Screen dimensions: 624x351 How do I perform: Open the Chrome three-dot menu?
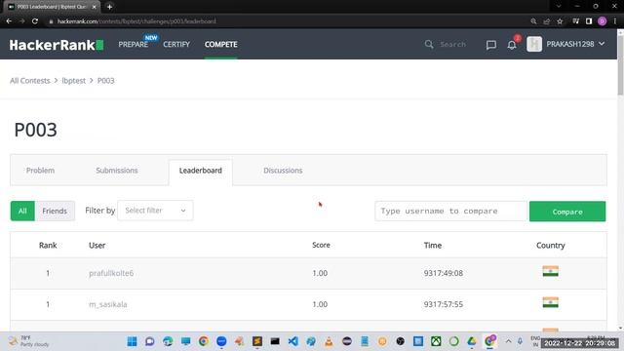pyautogui.click(x=615, y=21)
